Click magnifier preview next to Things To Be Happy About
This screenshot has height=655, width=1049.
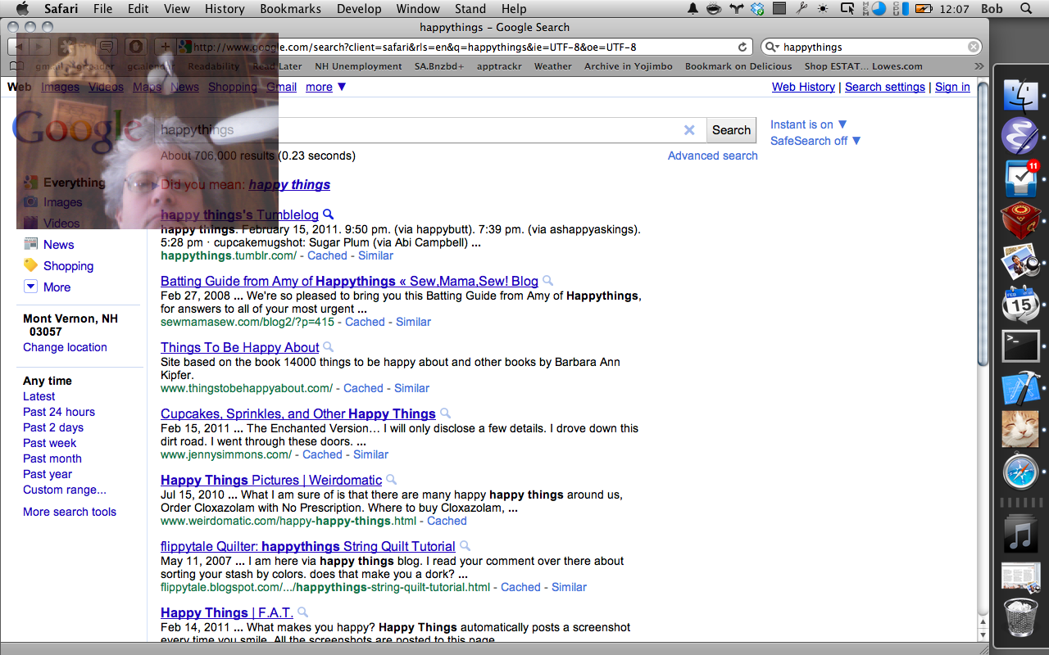(x=329, y=347)
